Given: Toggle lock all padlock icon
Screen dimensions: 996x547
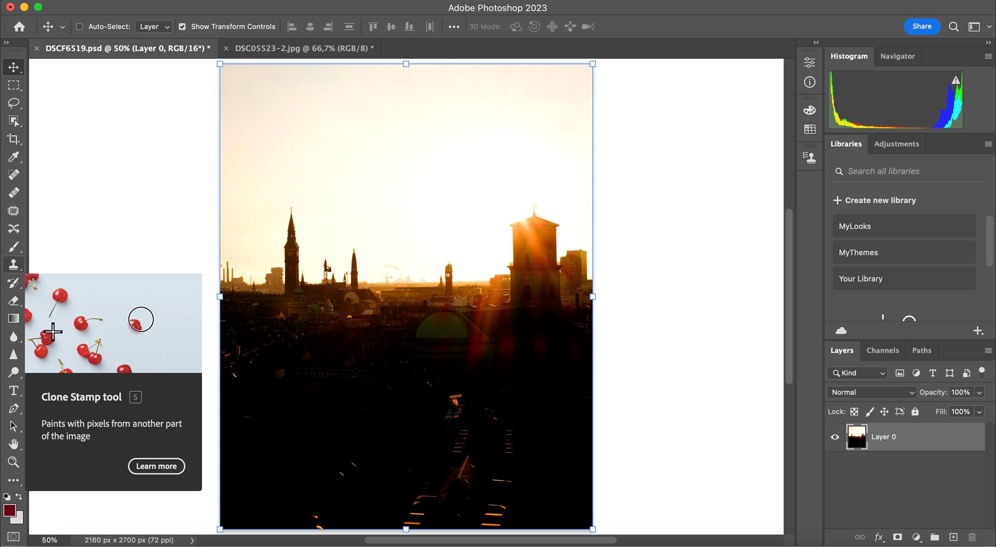Looking at the screenshot, I should [915, 412].
